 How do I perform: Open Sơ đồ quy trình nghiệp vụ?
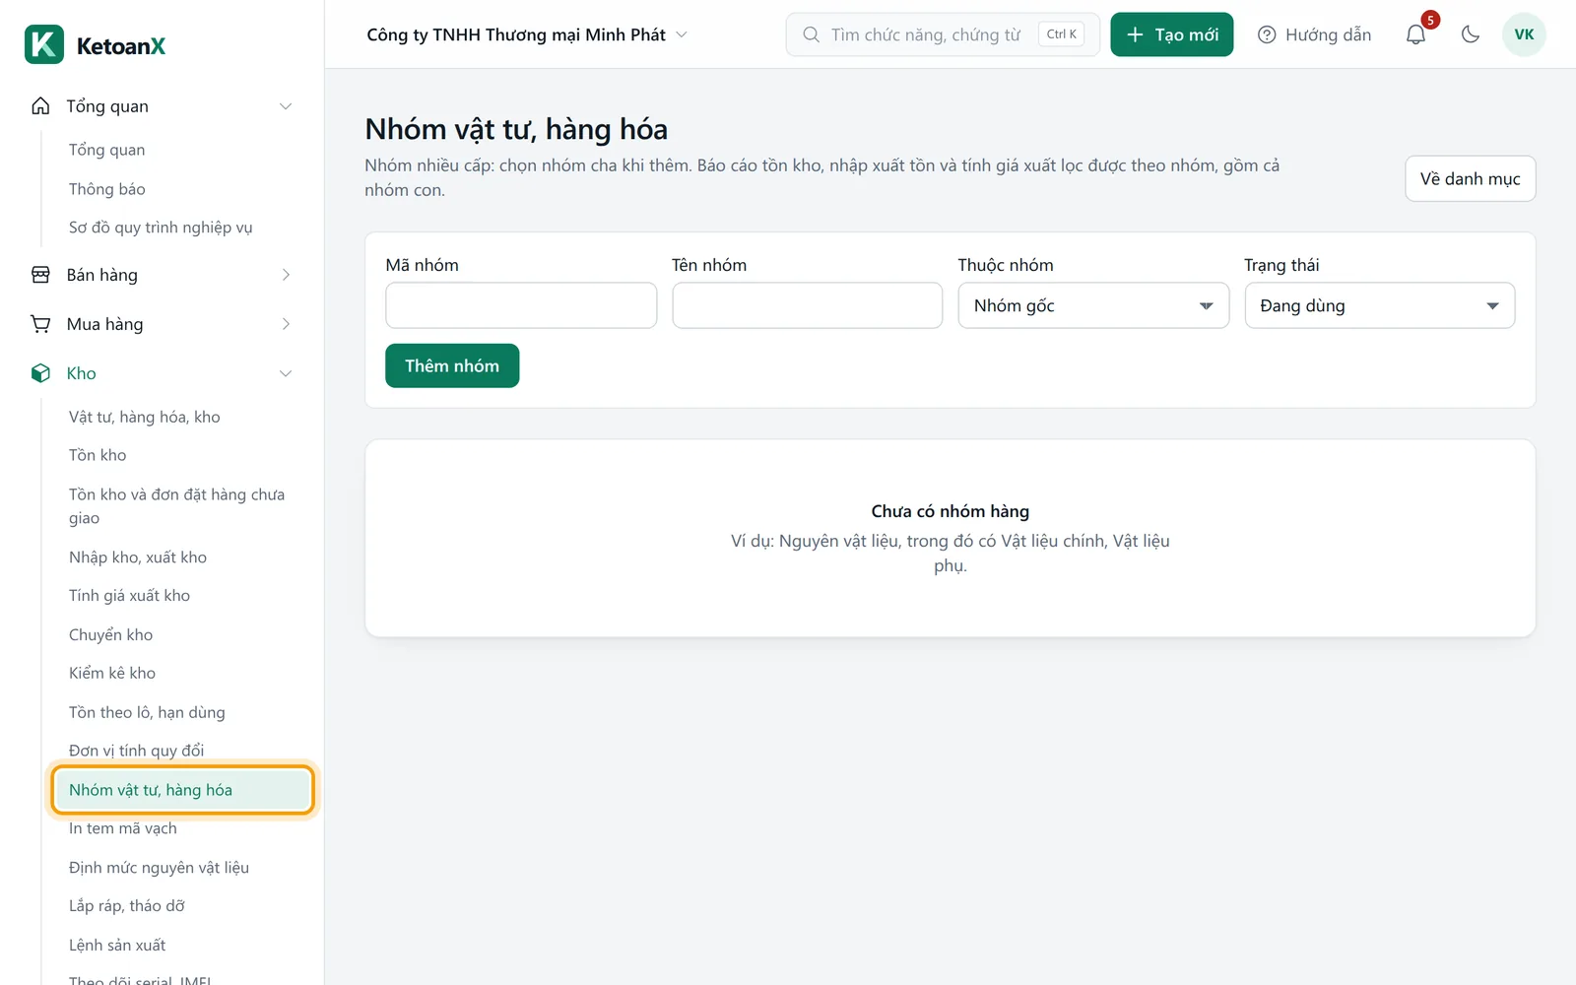click(x=161, y=228)
